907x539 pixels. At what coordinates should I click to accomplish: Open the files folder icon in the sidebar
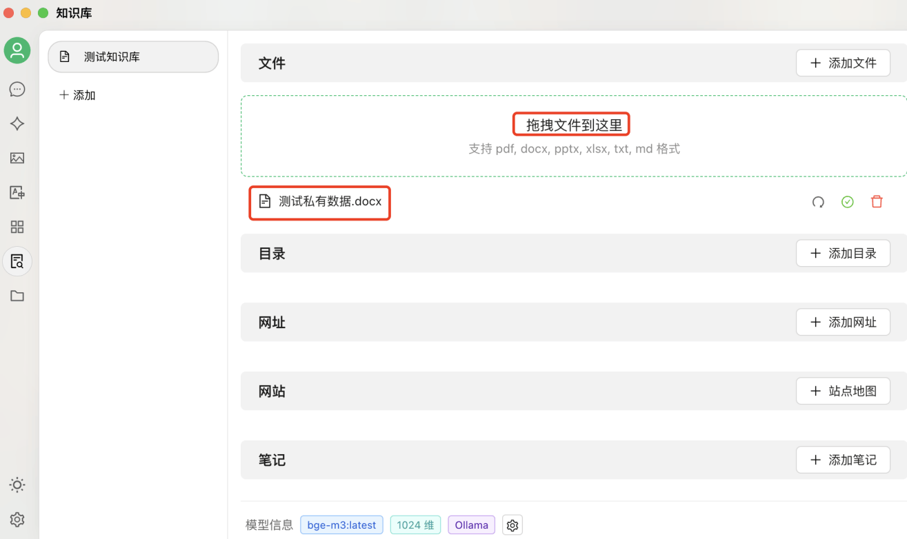[17, 296]
